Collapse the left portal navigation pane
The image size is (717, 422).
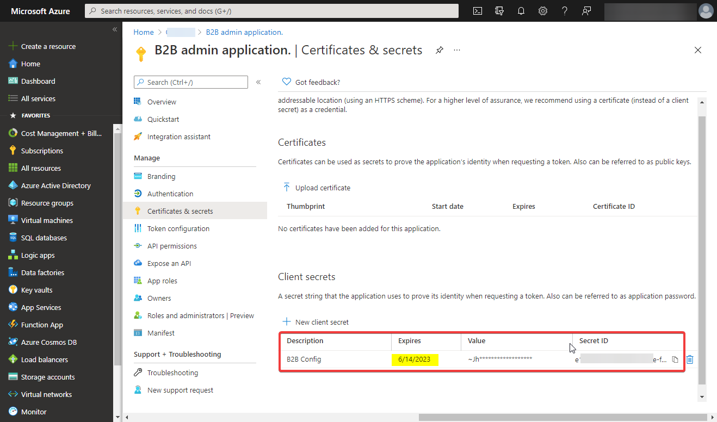point(114,29)
